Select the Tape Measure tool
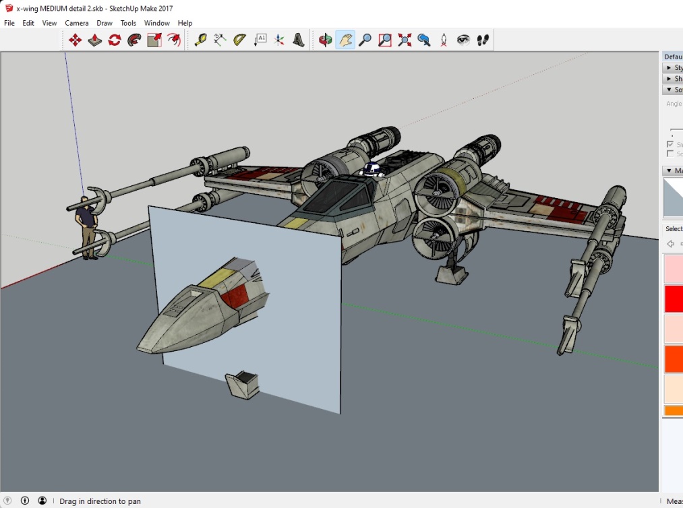This screenshot has width=683, height=508. point(200,40)
